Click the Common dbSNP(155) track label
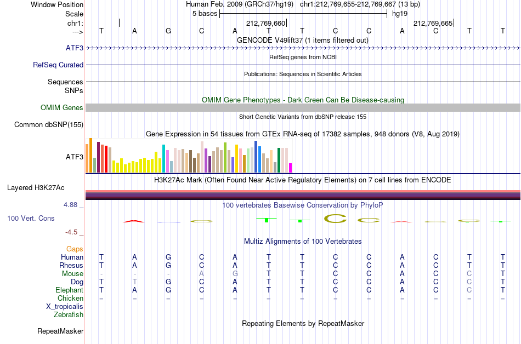Screen dimensions: 521x344 pyautogui.click(x=48, y=124)
